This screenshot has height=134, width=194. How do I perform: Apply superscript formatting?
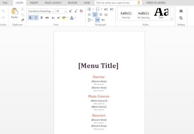click(x=59, y=18)
